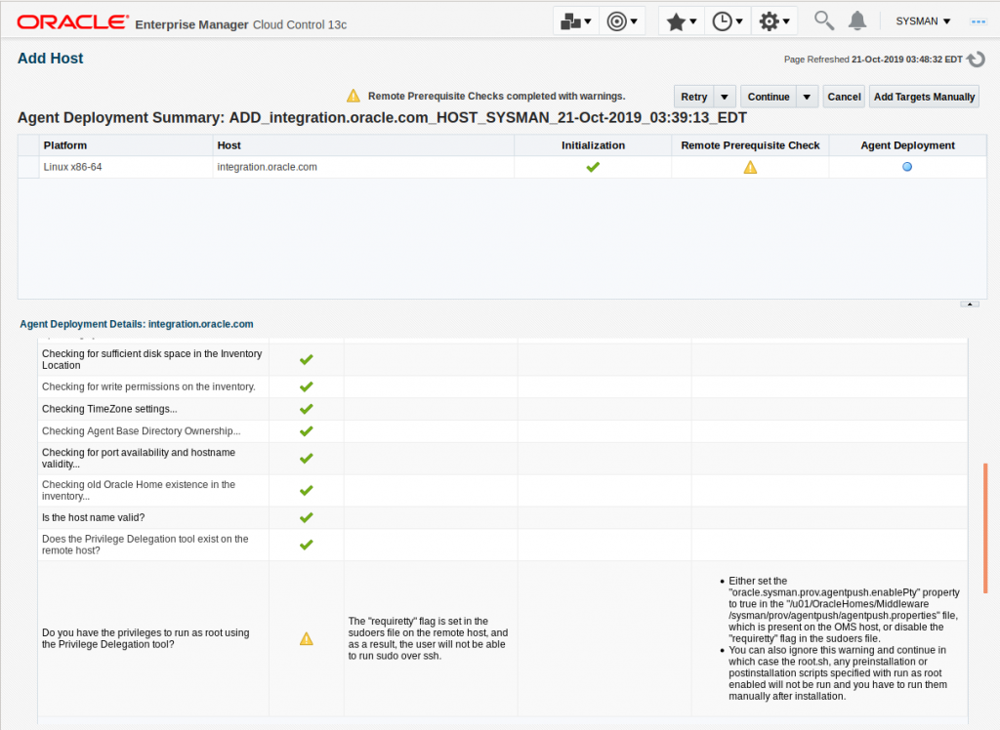The image size is (1000, 730).
Task: Open the notifications bell
Action: click(857, 20)
